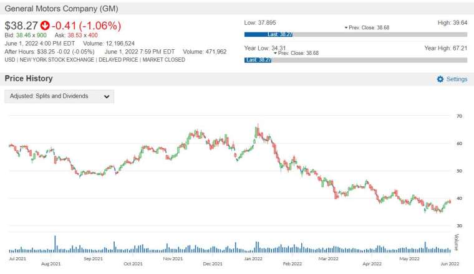Click the year range Prev. Close: 38.68 marker
474x274 pixels.
click(296, 53)
